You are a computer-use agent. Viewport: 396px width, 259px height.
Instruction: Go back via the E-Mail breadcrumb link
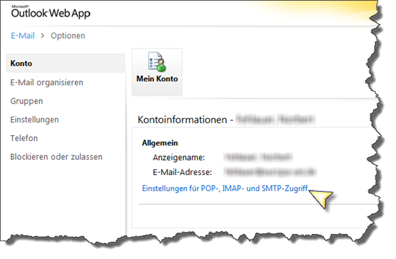(23, 35)
